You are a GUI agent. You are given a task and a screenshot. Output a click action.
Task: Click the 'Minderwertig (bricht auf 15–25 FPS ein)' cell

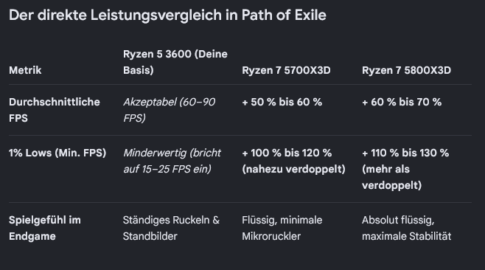(x=172, y=161)
